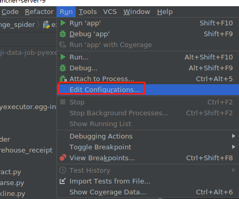Open the Refactor menu
Image resolution: width=239 pixels, height=199 pixels.
point(39,12)
